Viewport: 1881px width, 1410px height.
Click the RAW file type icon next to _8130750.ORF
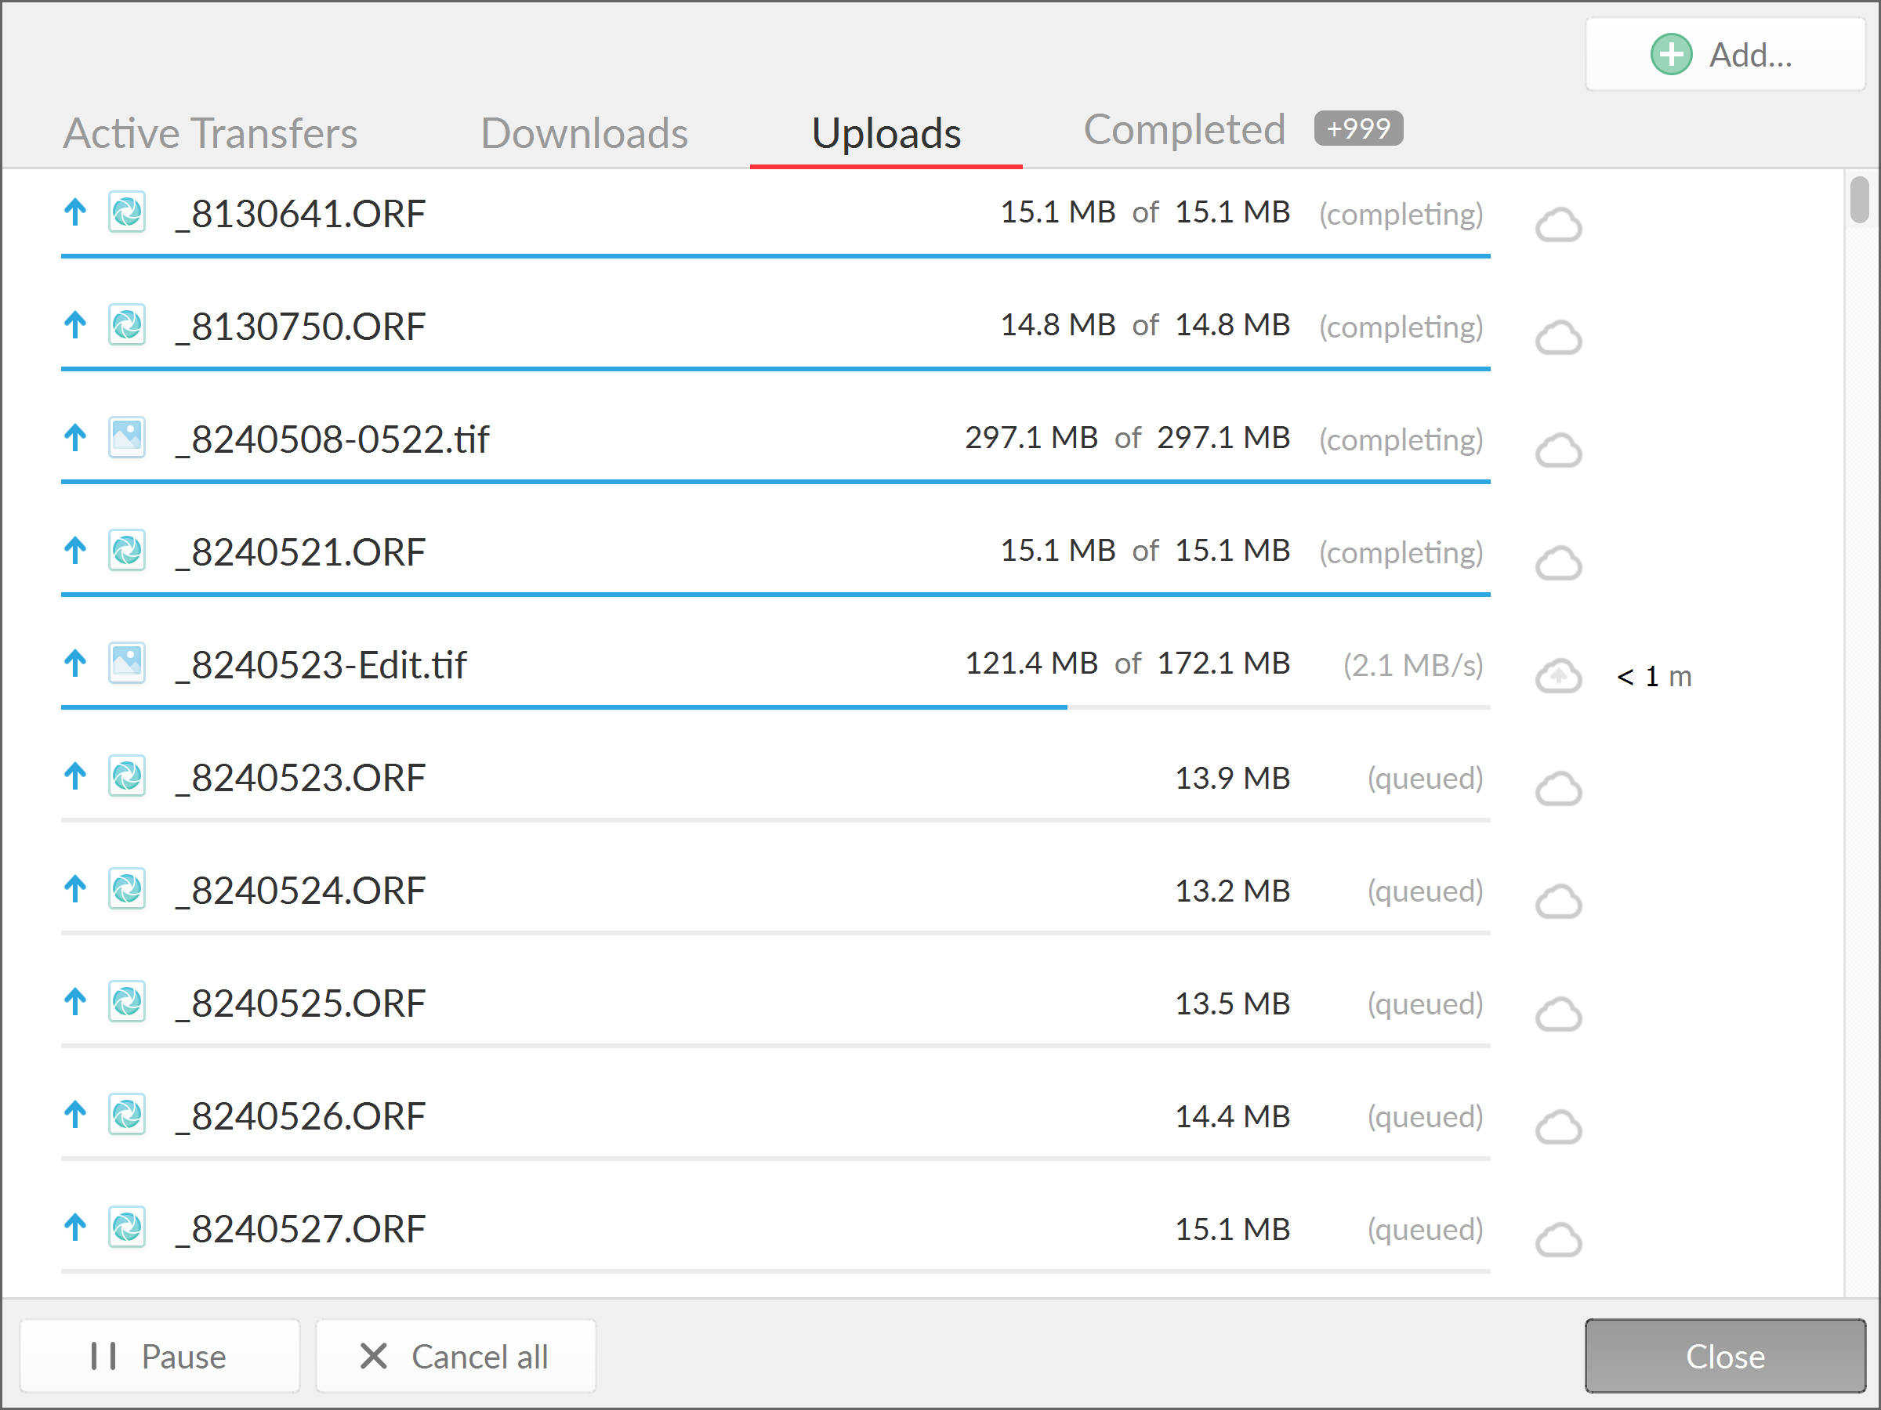[127, 326]
